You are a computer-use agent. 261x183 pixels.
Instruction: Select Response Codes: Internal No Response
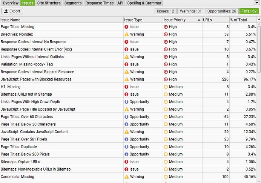(x=128, y=42)
